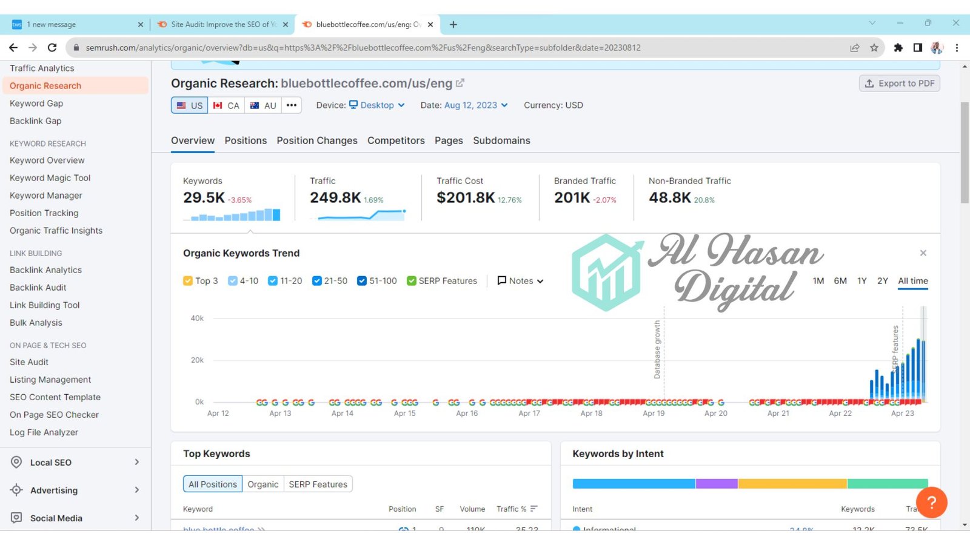Toggle SERP Features checkbox
The width and height of the screenshot is (970, 545).
click(412, 281)
